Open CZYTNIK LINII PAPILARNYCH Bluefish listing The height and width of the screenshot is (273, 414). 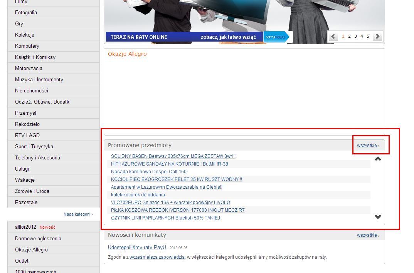(165, 218)
